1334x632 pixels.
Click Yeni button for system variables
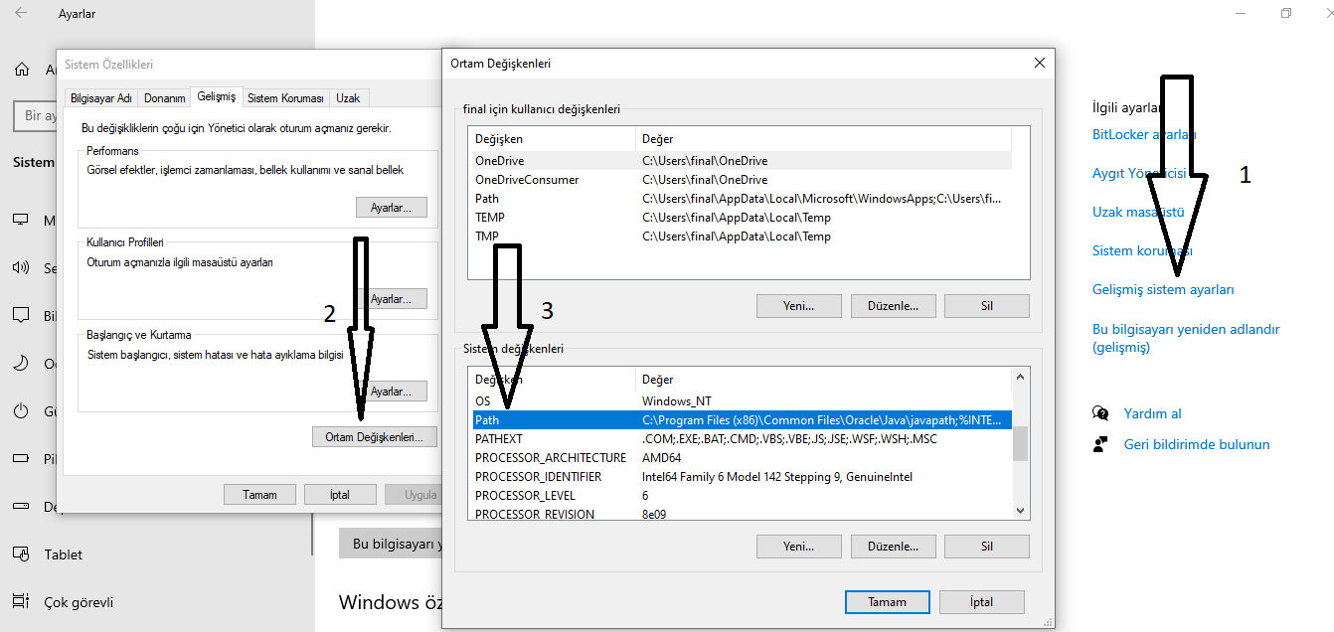point(798,547)
